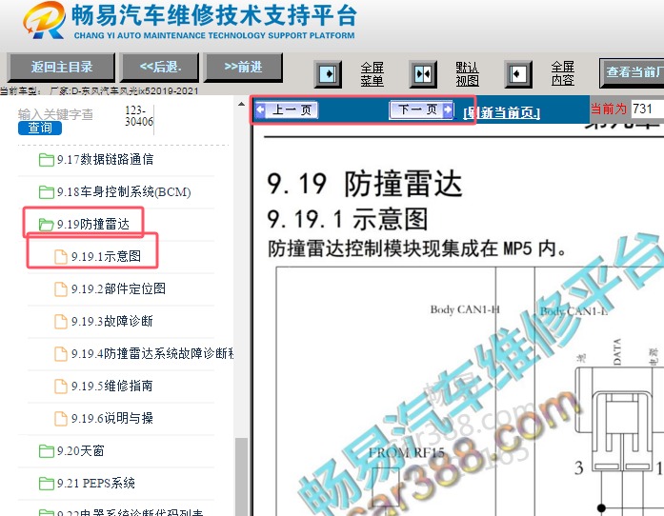Go to next page with 下一页

click(x=421, y=109)
